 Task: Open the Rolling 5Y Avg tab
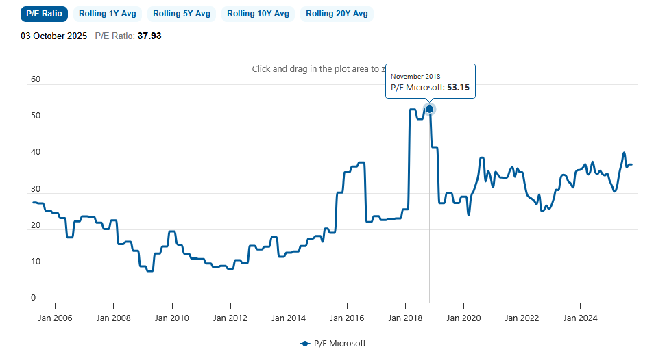tap(181, 14)
